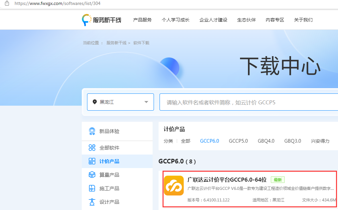
Task: Click the 计价产品 sidebar icon
Action: point(92,161)
